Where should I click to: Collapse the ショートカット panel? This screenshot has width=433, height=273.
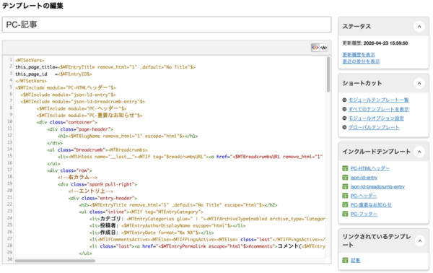tap(419, 84)
